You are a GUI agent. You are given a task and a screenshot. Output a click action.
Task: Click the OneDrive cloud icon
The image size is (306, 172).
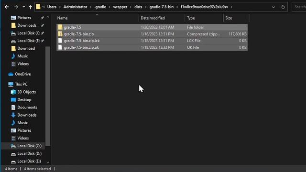click(x=11, y=74)
